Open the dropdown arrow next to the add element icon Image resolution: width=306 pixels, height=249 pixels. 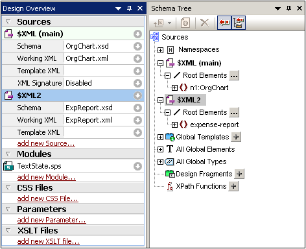[x=170, y=23]
